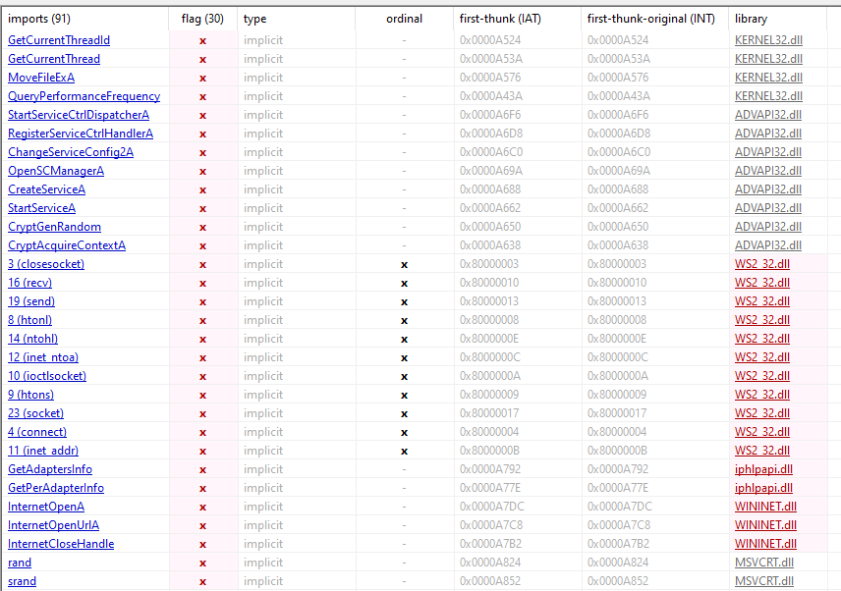Click the iphlpapi.dll link for GetPerAdapterInfo
The width and height of the screenshot is (841, 591).
[763, 488]
